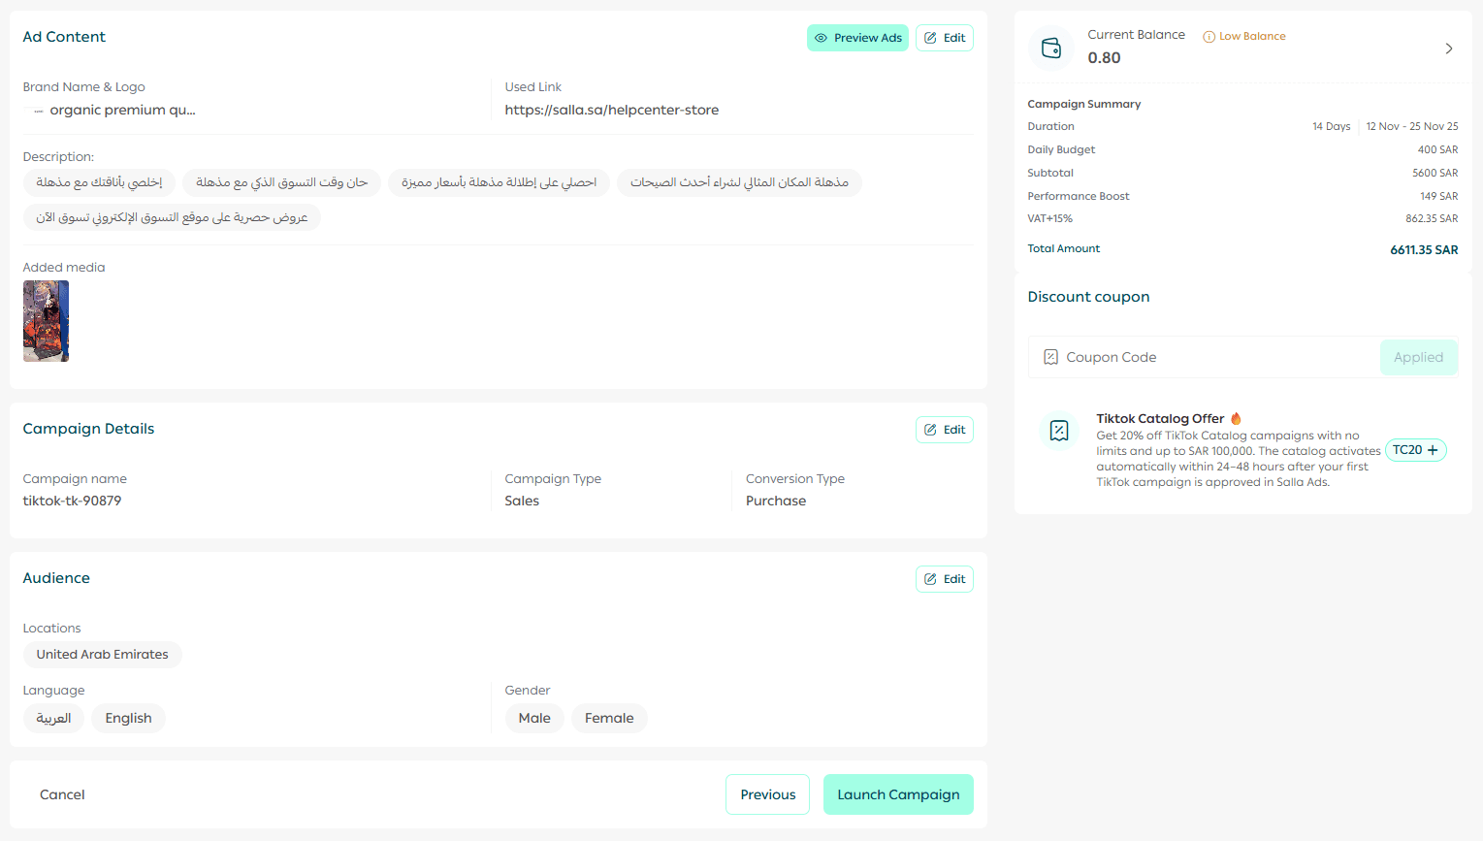
Task: Click the Low Balance warning icon
Action: 1209,37
